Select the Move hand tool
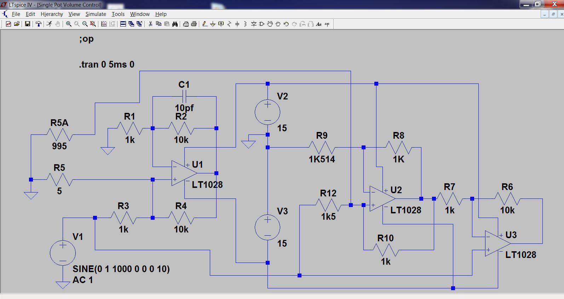 pos(270,24)
